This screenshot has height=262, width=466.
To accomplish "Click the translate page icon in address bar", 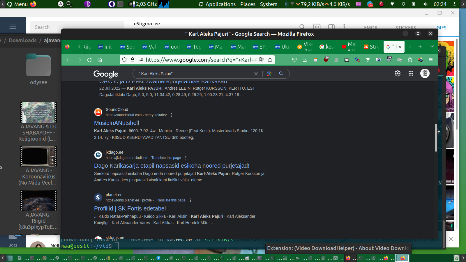I will tap(262, 60).
